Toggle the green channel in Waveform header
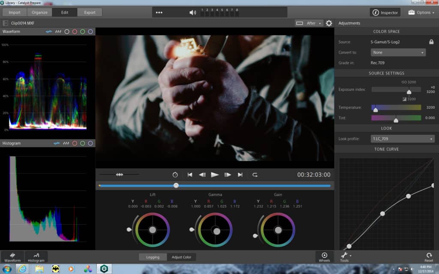Image resolution: width=439 pixels, height=274 pixels. click(83, 32)
